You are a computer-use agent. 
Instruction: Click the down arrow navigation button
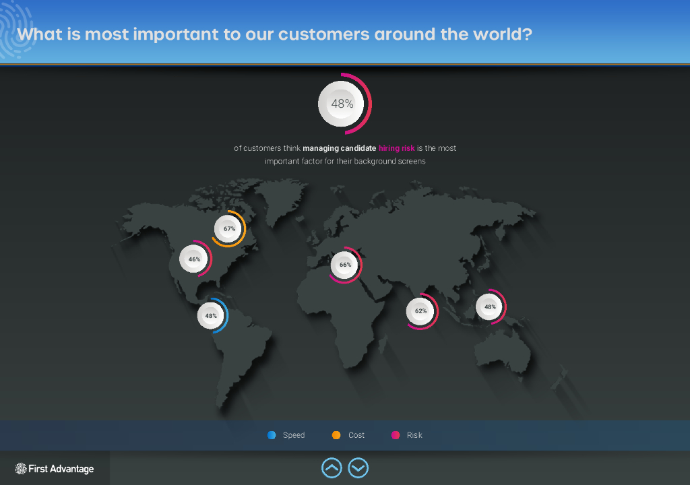(358, 467)
